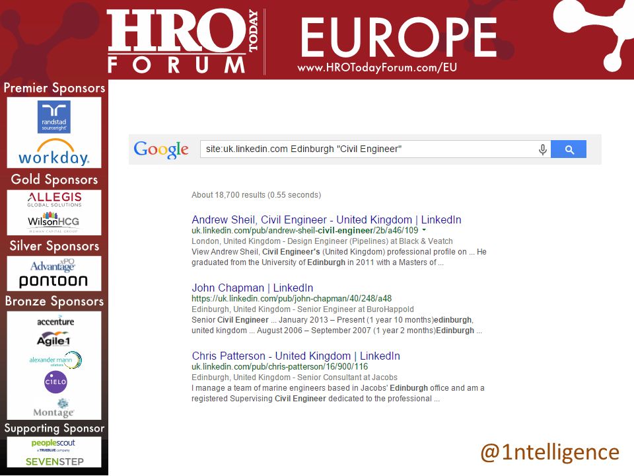
Task: Click the large EUROPE title
Action: [399, 38]
